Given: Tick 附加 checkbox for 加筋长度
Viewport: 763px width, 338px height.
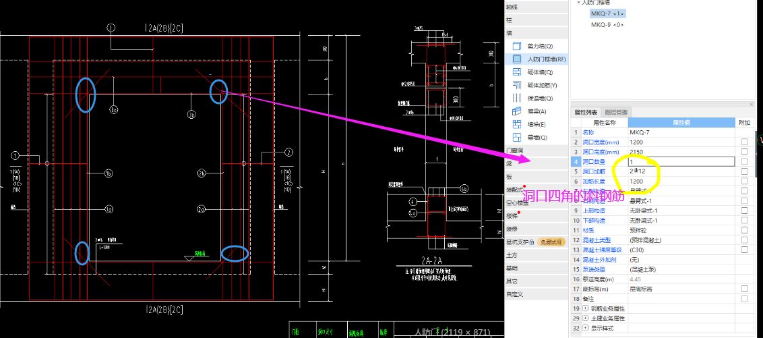Looking at the screenshot, I should point(744,181).
